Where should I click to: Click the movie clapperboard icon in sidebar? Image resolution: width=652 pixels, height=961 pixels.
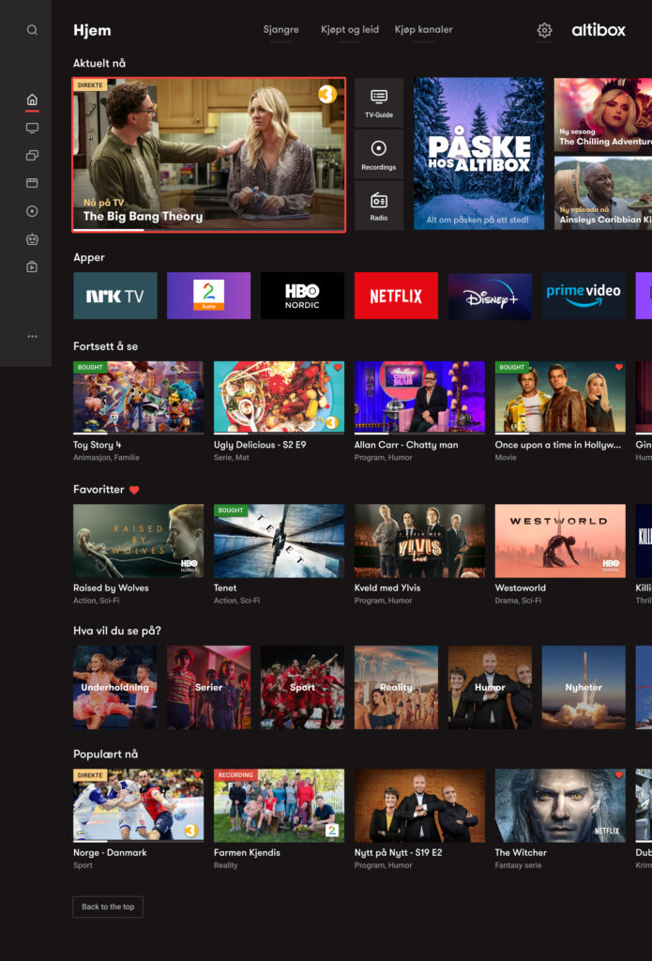[x=32, y=183]
